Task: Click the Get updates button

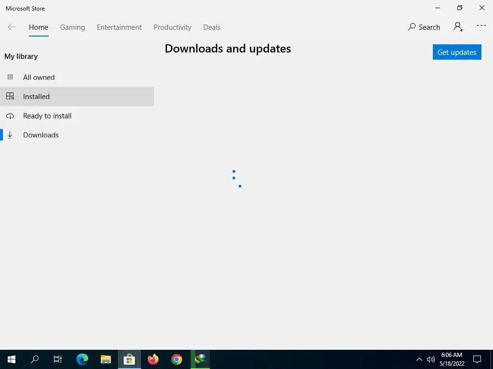Action: click(x=457, y=52)
